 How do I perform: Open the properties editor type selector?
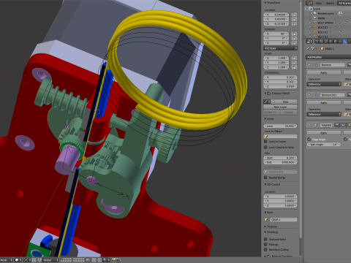(309, 42)
